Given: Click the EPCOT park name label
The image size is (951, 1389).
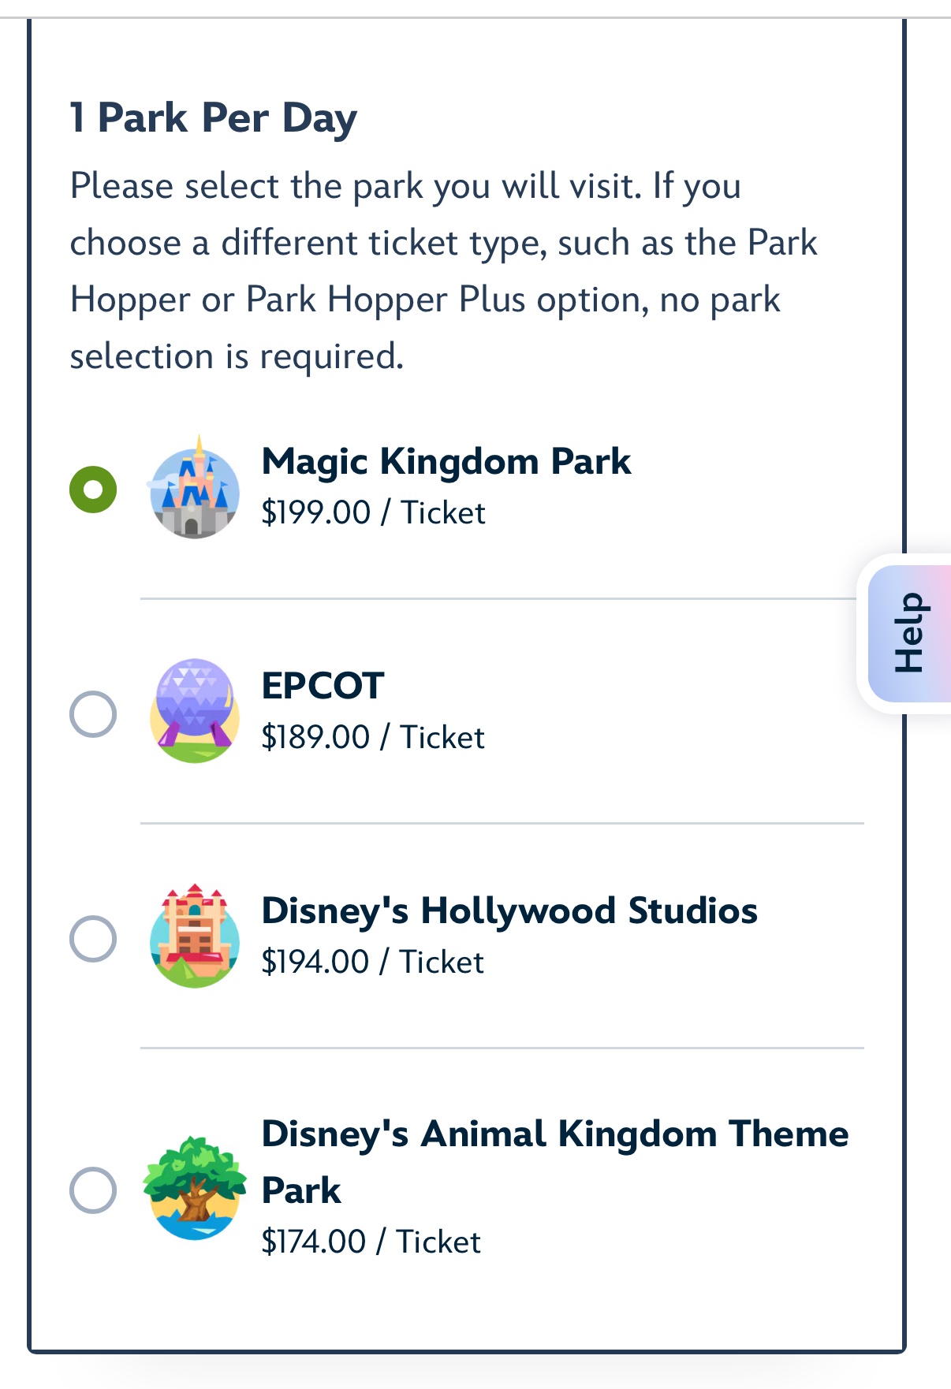Looking at the screenshot, I should tap(323, 686).
